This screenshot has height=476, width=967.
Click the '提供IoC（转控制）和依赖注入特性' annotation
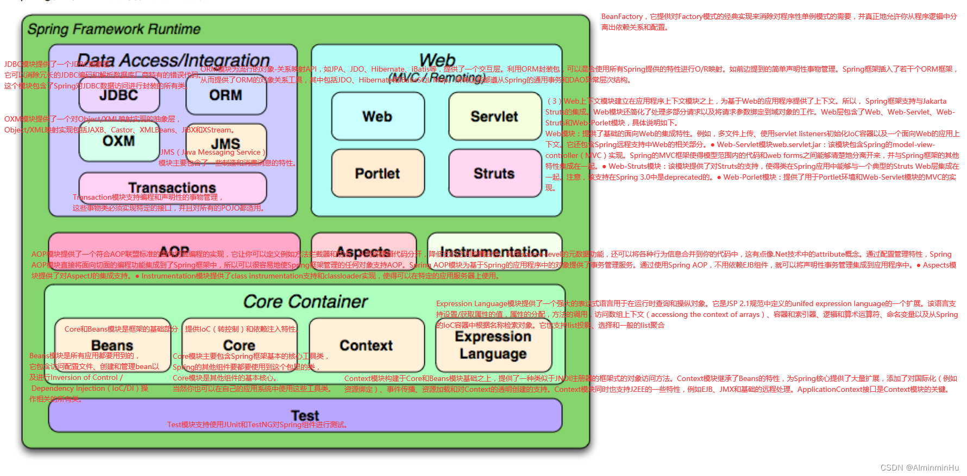pyautogui.click(x=241, y=329)
